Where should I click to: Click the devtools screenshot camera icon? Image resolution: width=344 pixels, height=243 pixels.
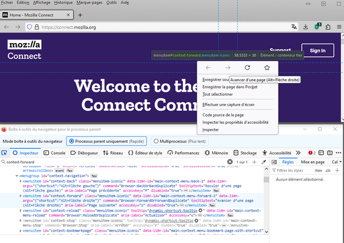point(330,153)
